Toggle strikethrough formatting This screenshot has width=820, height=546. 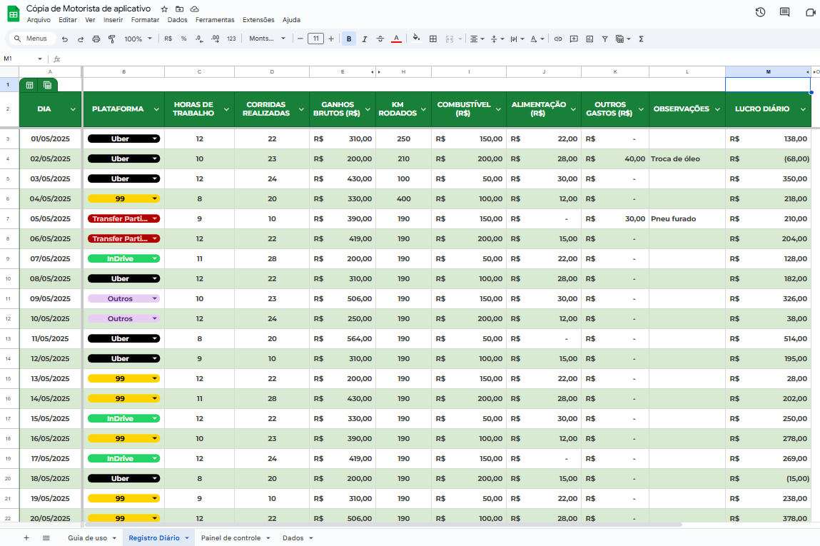[x=380, y=39]
